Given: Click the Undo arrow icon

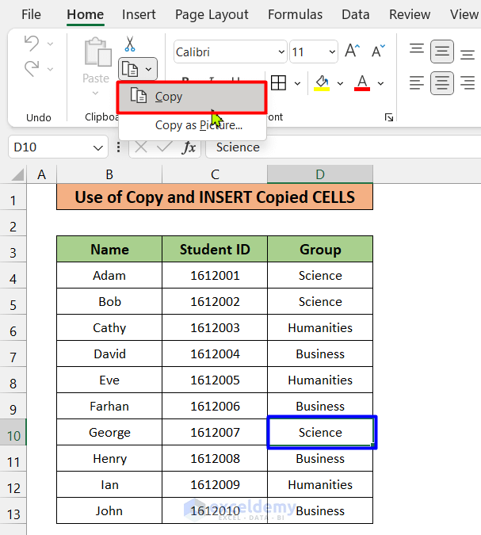Looking at the screenshot, I should point(31,44).
